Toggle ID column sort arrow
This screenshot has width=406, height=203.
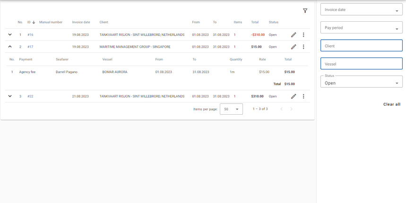tap(34, 22)
